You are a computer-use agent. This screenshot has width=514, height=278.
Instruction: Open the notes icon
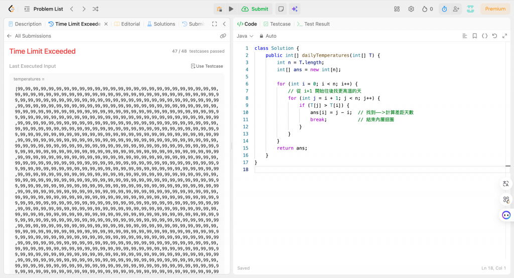click(281, 9)
